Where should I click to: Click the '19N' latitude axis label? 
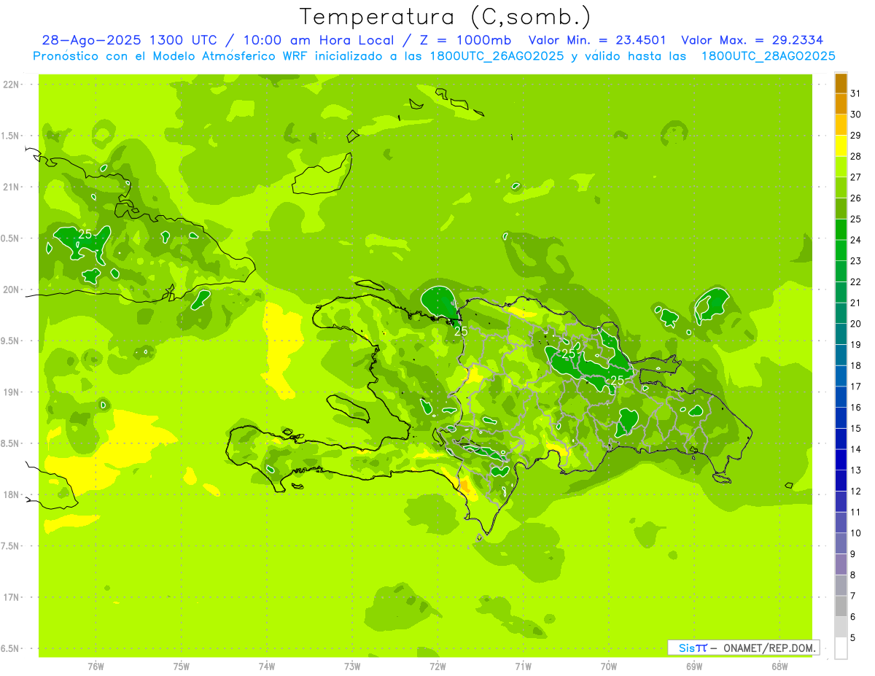pos(11,392)
